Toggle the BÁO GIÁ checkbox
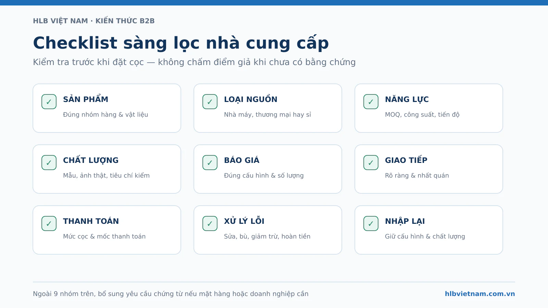The width and height of the screenshot is (548, 308). pos(210,163)
